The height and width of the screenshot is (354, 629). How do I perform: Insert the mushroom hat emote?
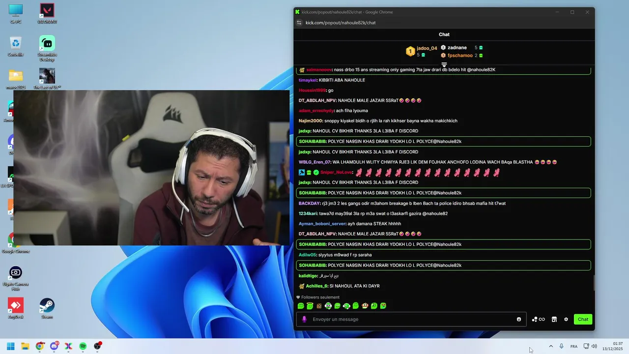(365, 306)
